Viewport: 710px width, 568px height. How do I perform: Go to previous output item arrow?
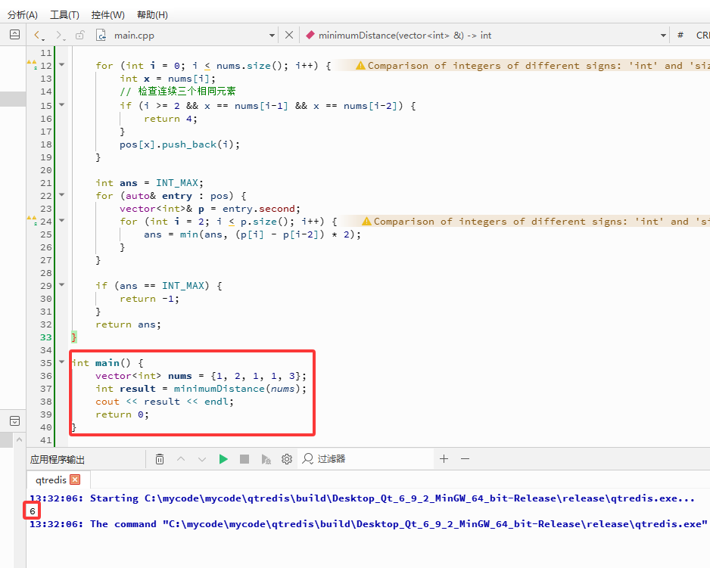181,459
